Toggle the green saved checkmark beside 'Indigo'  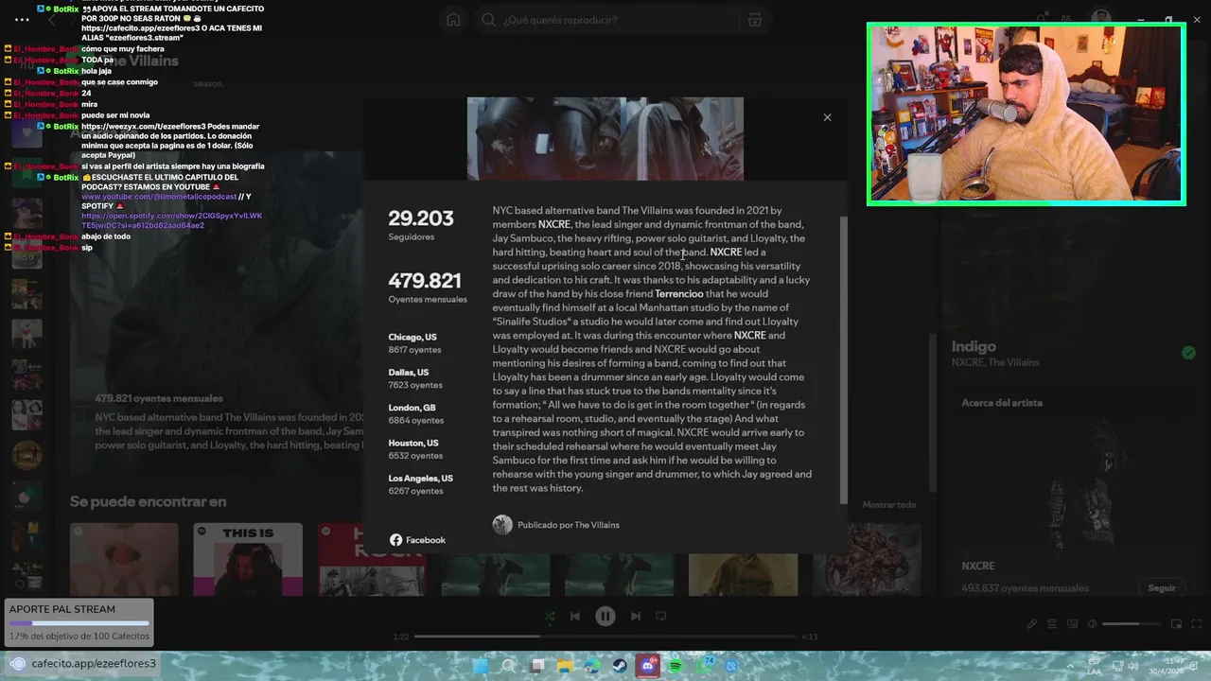[1188, 353]
